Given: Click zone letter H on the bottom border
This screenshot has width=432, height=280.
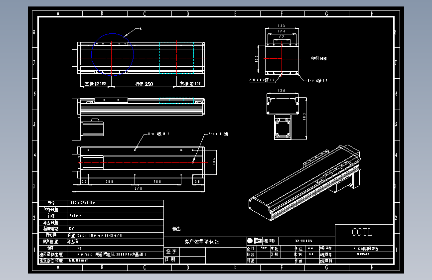Looking at the screenshot, I should coord(372,268).
